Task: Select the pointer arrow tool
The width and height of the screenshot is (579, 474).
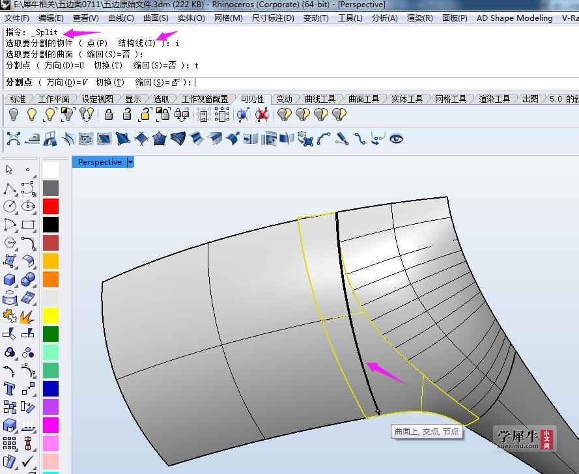Action: [10, 169]
